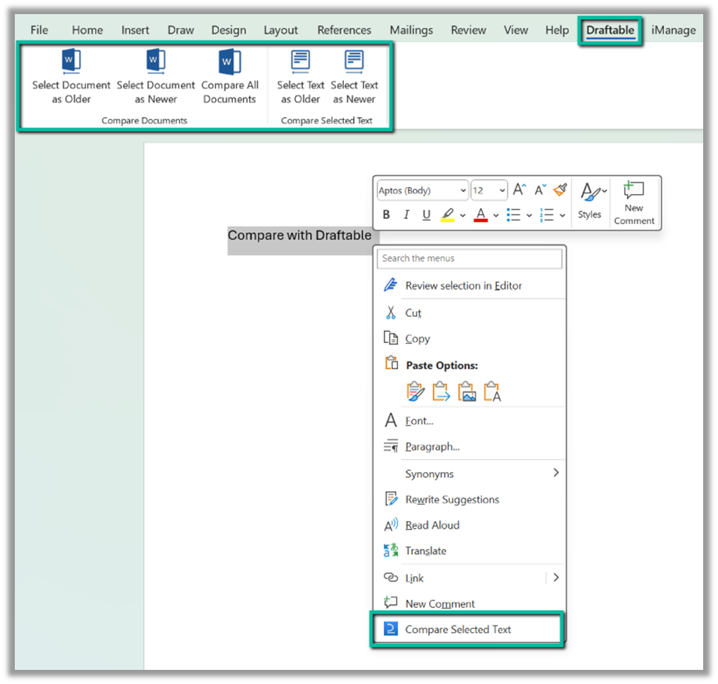Click the Search the menus field
Image resolution: width=718 pixels, height=684 pixels.
469,258
